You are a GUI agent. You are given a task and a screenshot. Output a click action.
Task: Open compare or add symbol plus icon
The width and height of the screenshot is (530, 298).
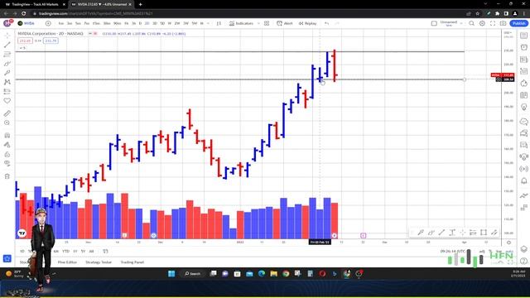point(48,23)
